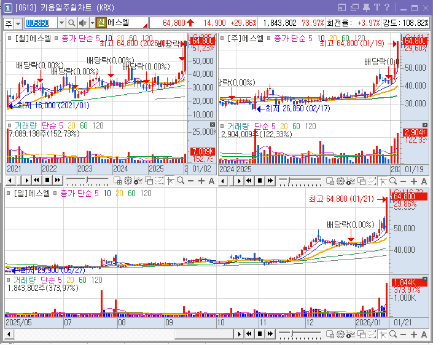Click left scroll arrow of daily chart scrollbar

coord(9,334)
